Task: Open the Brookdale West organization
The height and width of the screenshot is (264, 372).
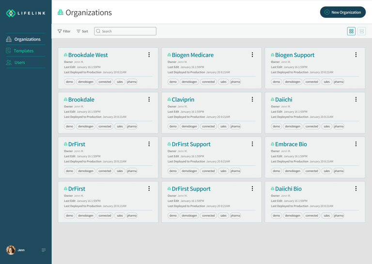Action: [x=88, y=55]
